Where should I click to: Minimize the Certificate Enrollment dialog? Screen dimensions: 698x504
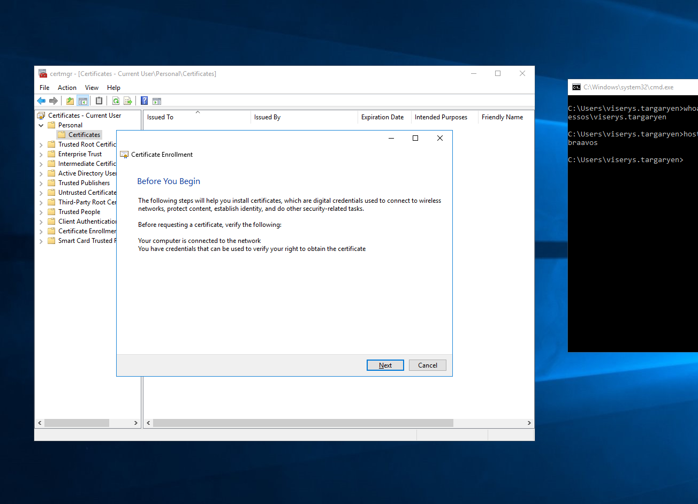pyautogui.click(x=391, y=138)
